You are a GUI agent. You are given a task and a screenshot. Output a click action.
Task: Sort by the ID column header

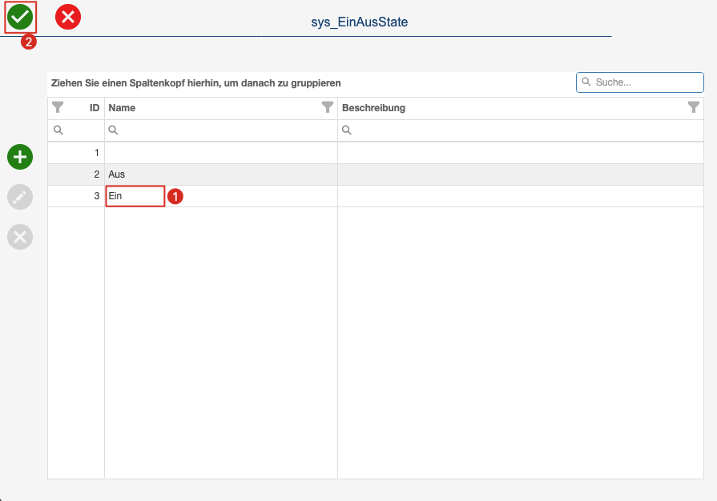pyautogui.click(x=95, y=108)
